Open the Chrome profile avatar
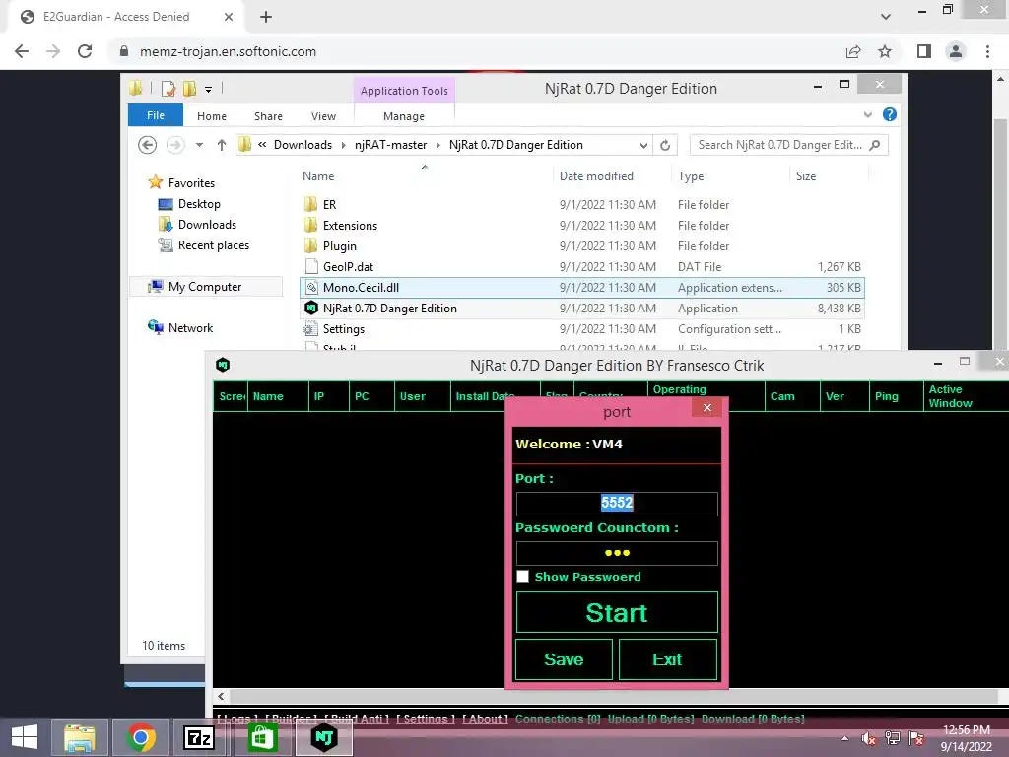This screenshot has height=757, width=1009. [956, 51]
